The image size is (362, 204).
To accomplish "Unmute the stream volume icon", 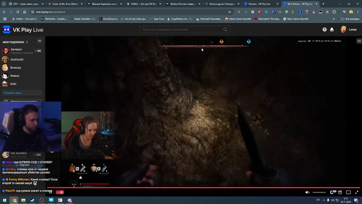I will (307, 192).
